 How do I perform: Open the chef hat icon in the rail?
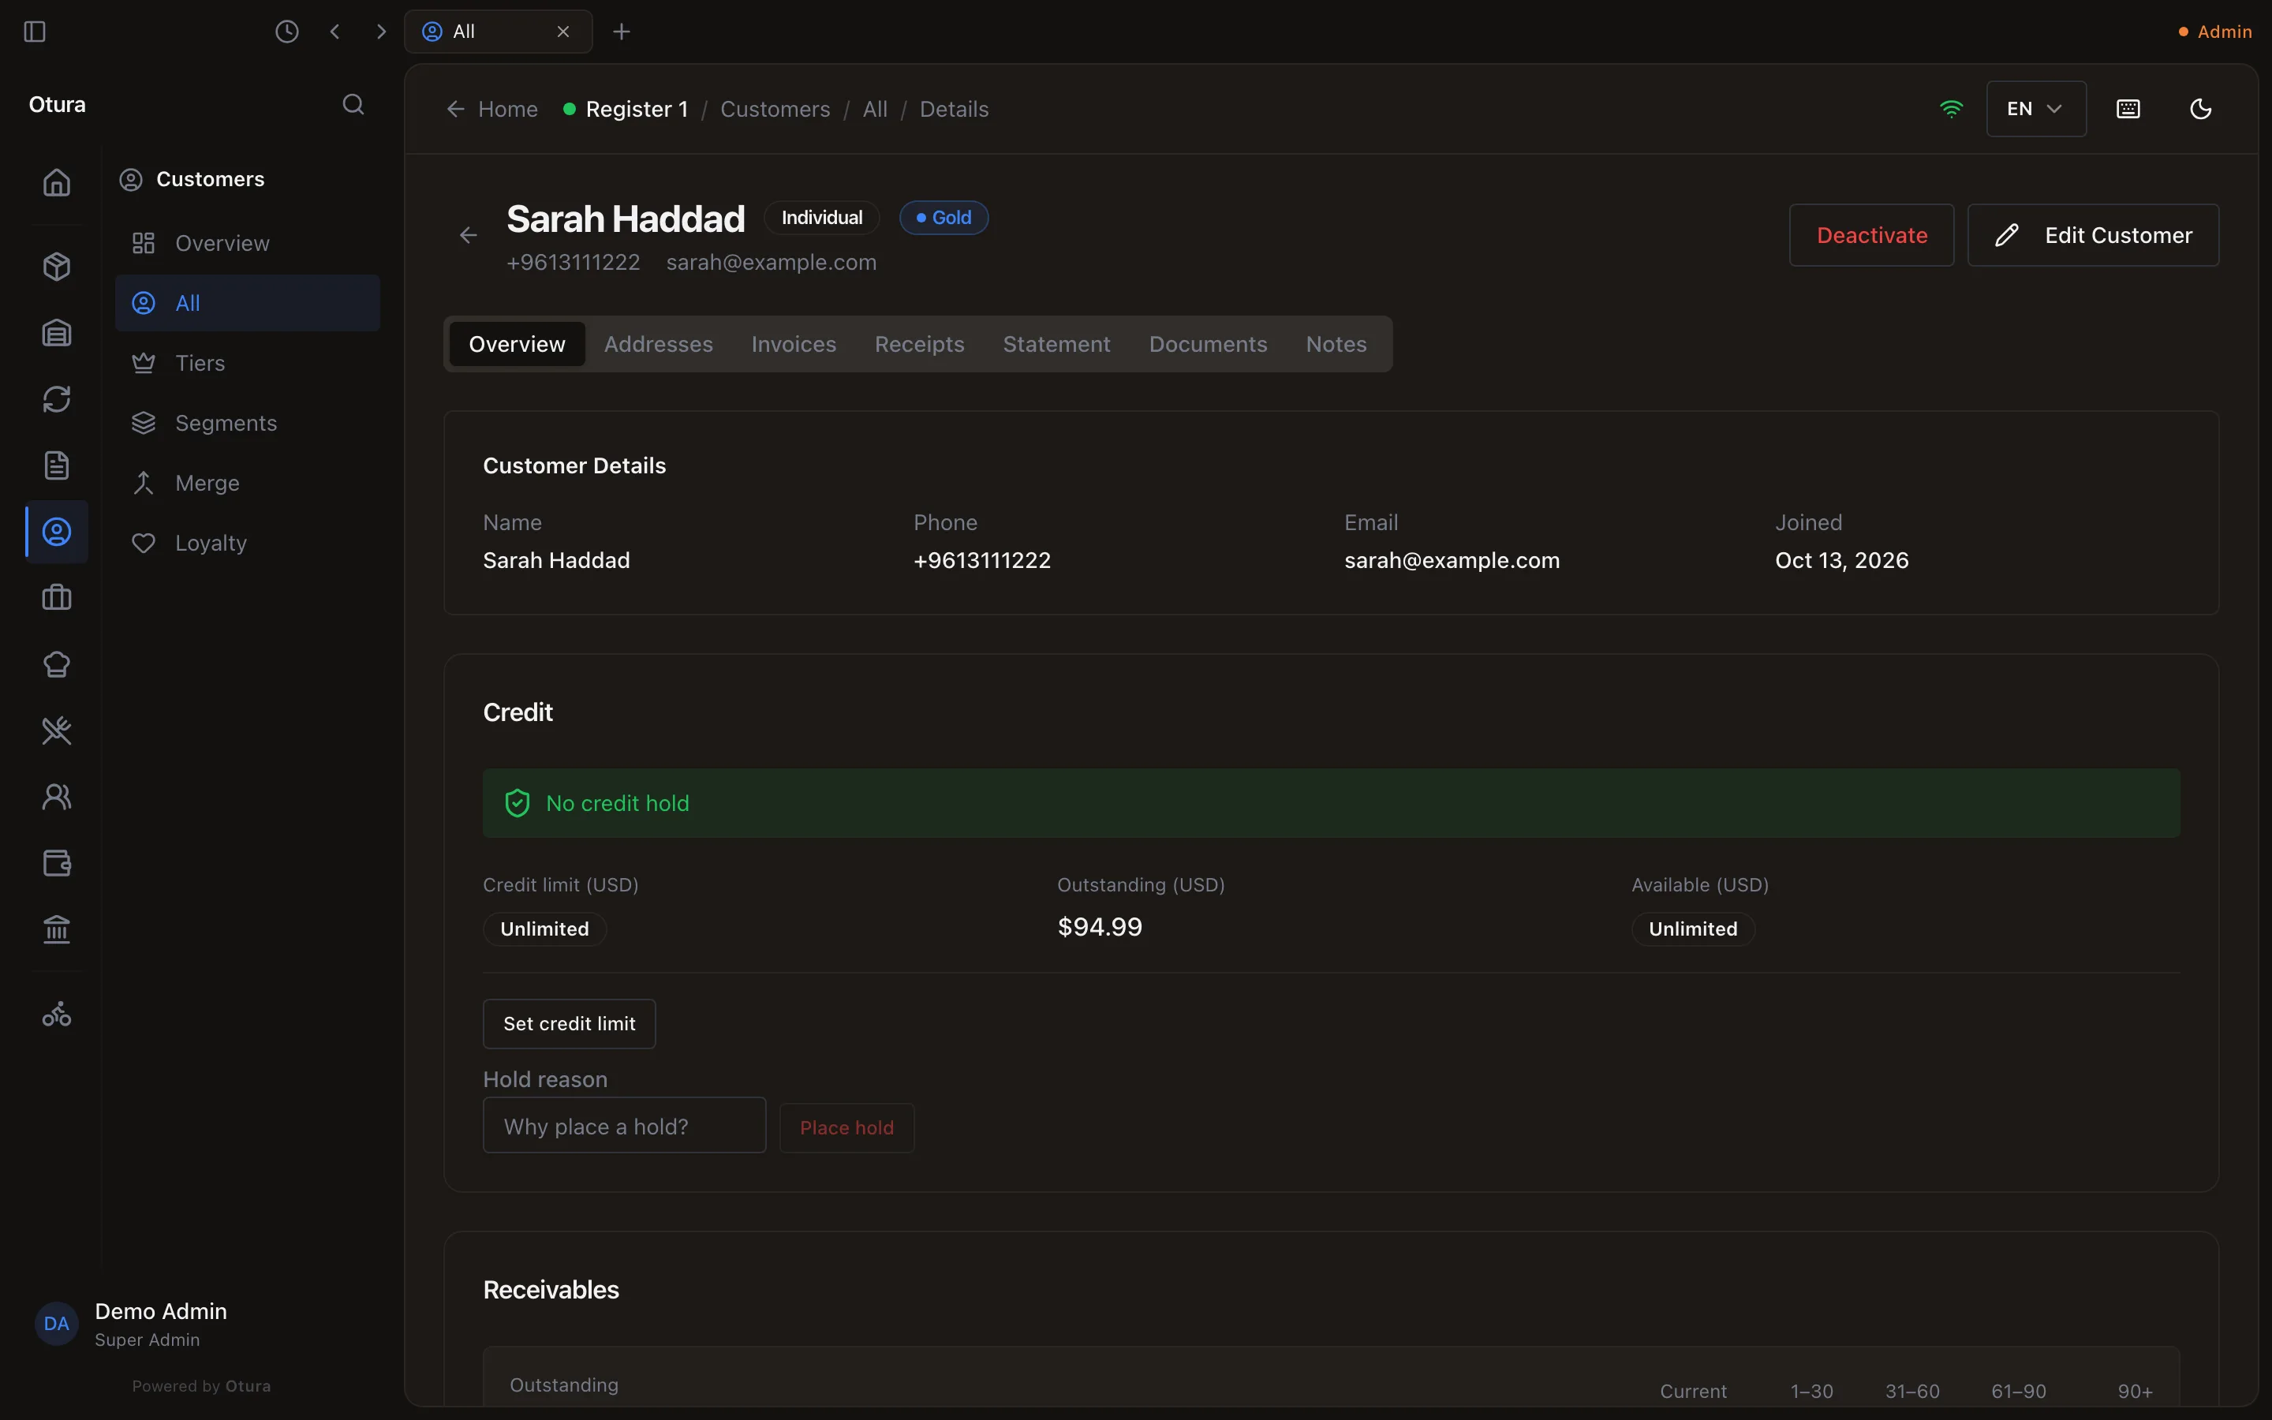[x=56, y=664]
